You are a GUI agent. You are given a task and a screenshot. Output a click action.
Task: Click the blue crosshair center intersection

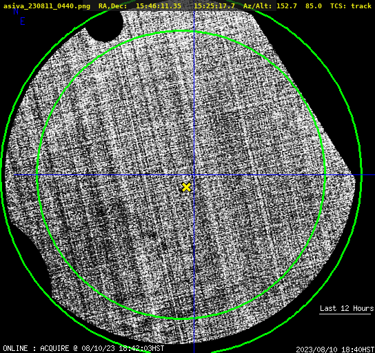[x=194, y=175]
